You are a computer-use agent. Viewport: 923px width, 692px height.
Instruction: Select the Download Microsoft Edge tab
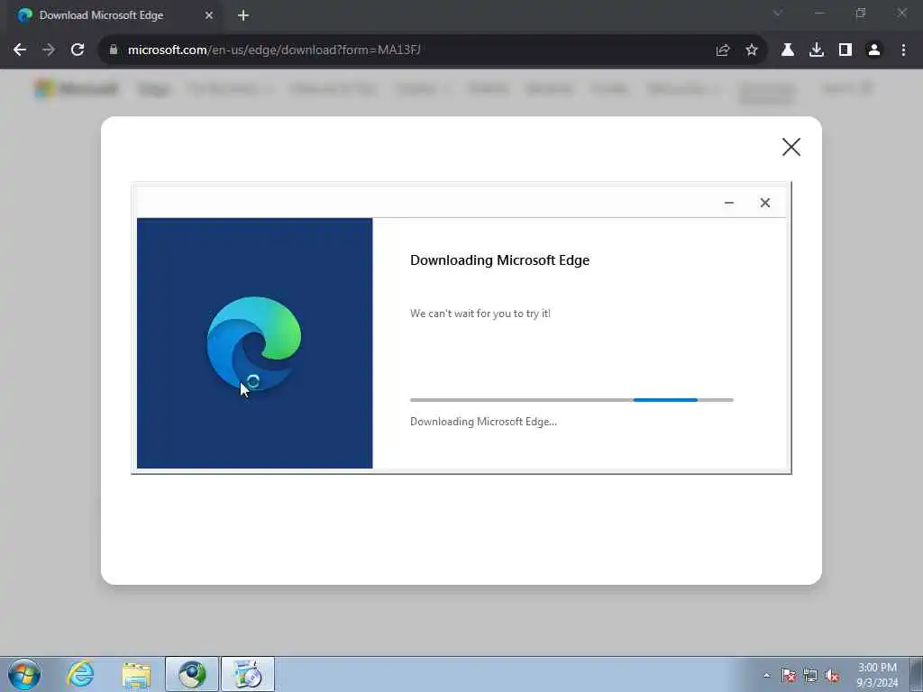[116, 15]
